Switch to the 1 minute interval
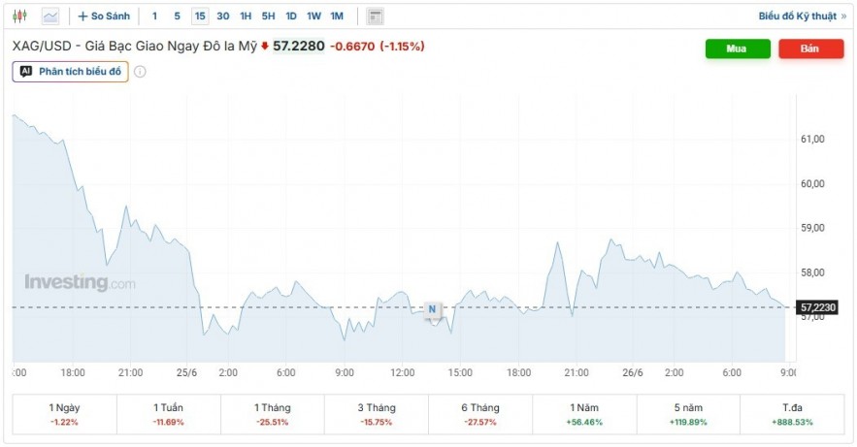857x447 pixels. (154, 16)
